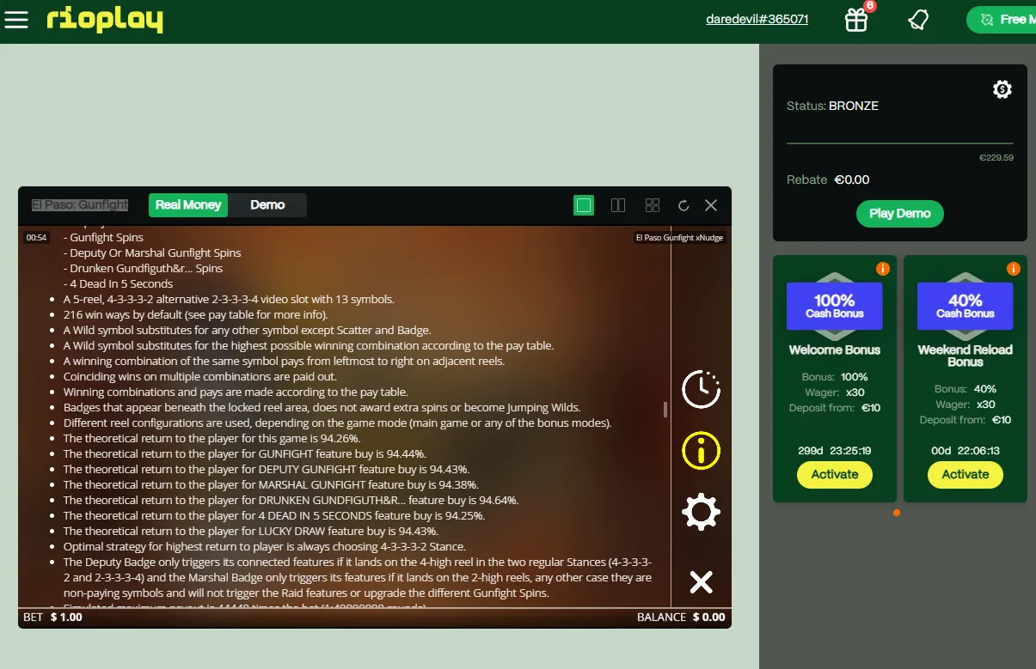The image size is (1036, 669).
Task: Click the 00:54 session timer
Action: [x=36, y=238]
